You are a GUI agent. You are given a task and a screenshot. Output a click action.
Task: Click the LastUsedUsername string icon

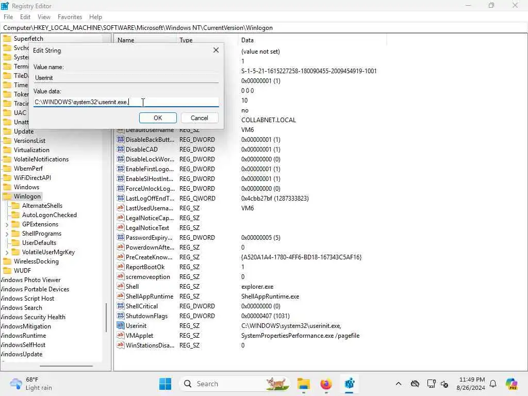[121, 208]
